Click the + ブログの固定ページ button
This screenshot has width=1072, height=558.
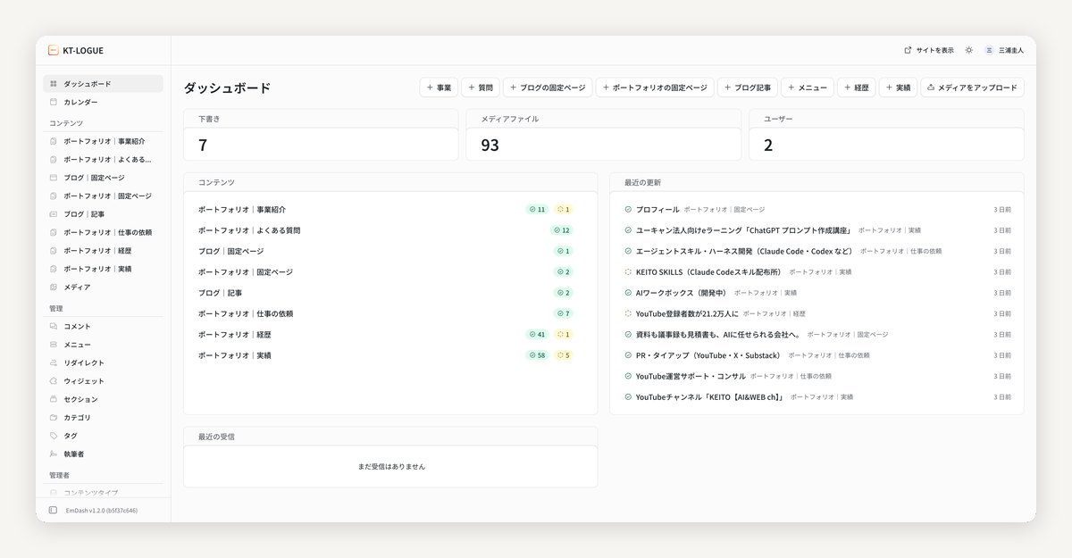pyautogui.click(x=548, y=87)
